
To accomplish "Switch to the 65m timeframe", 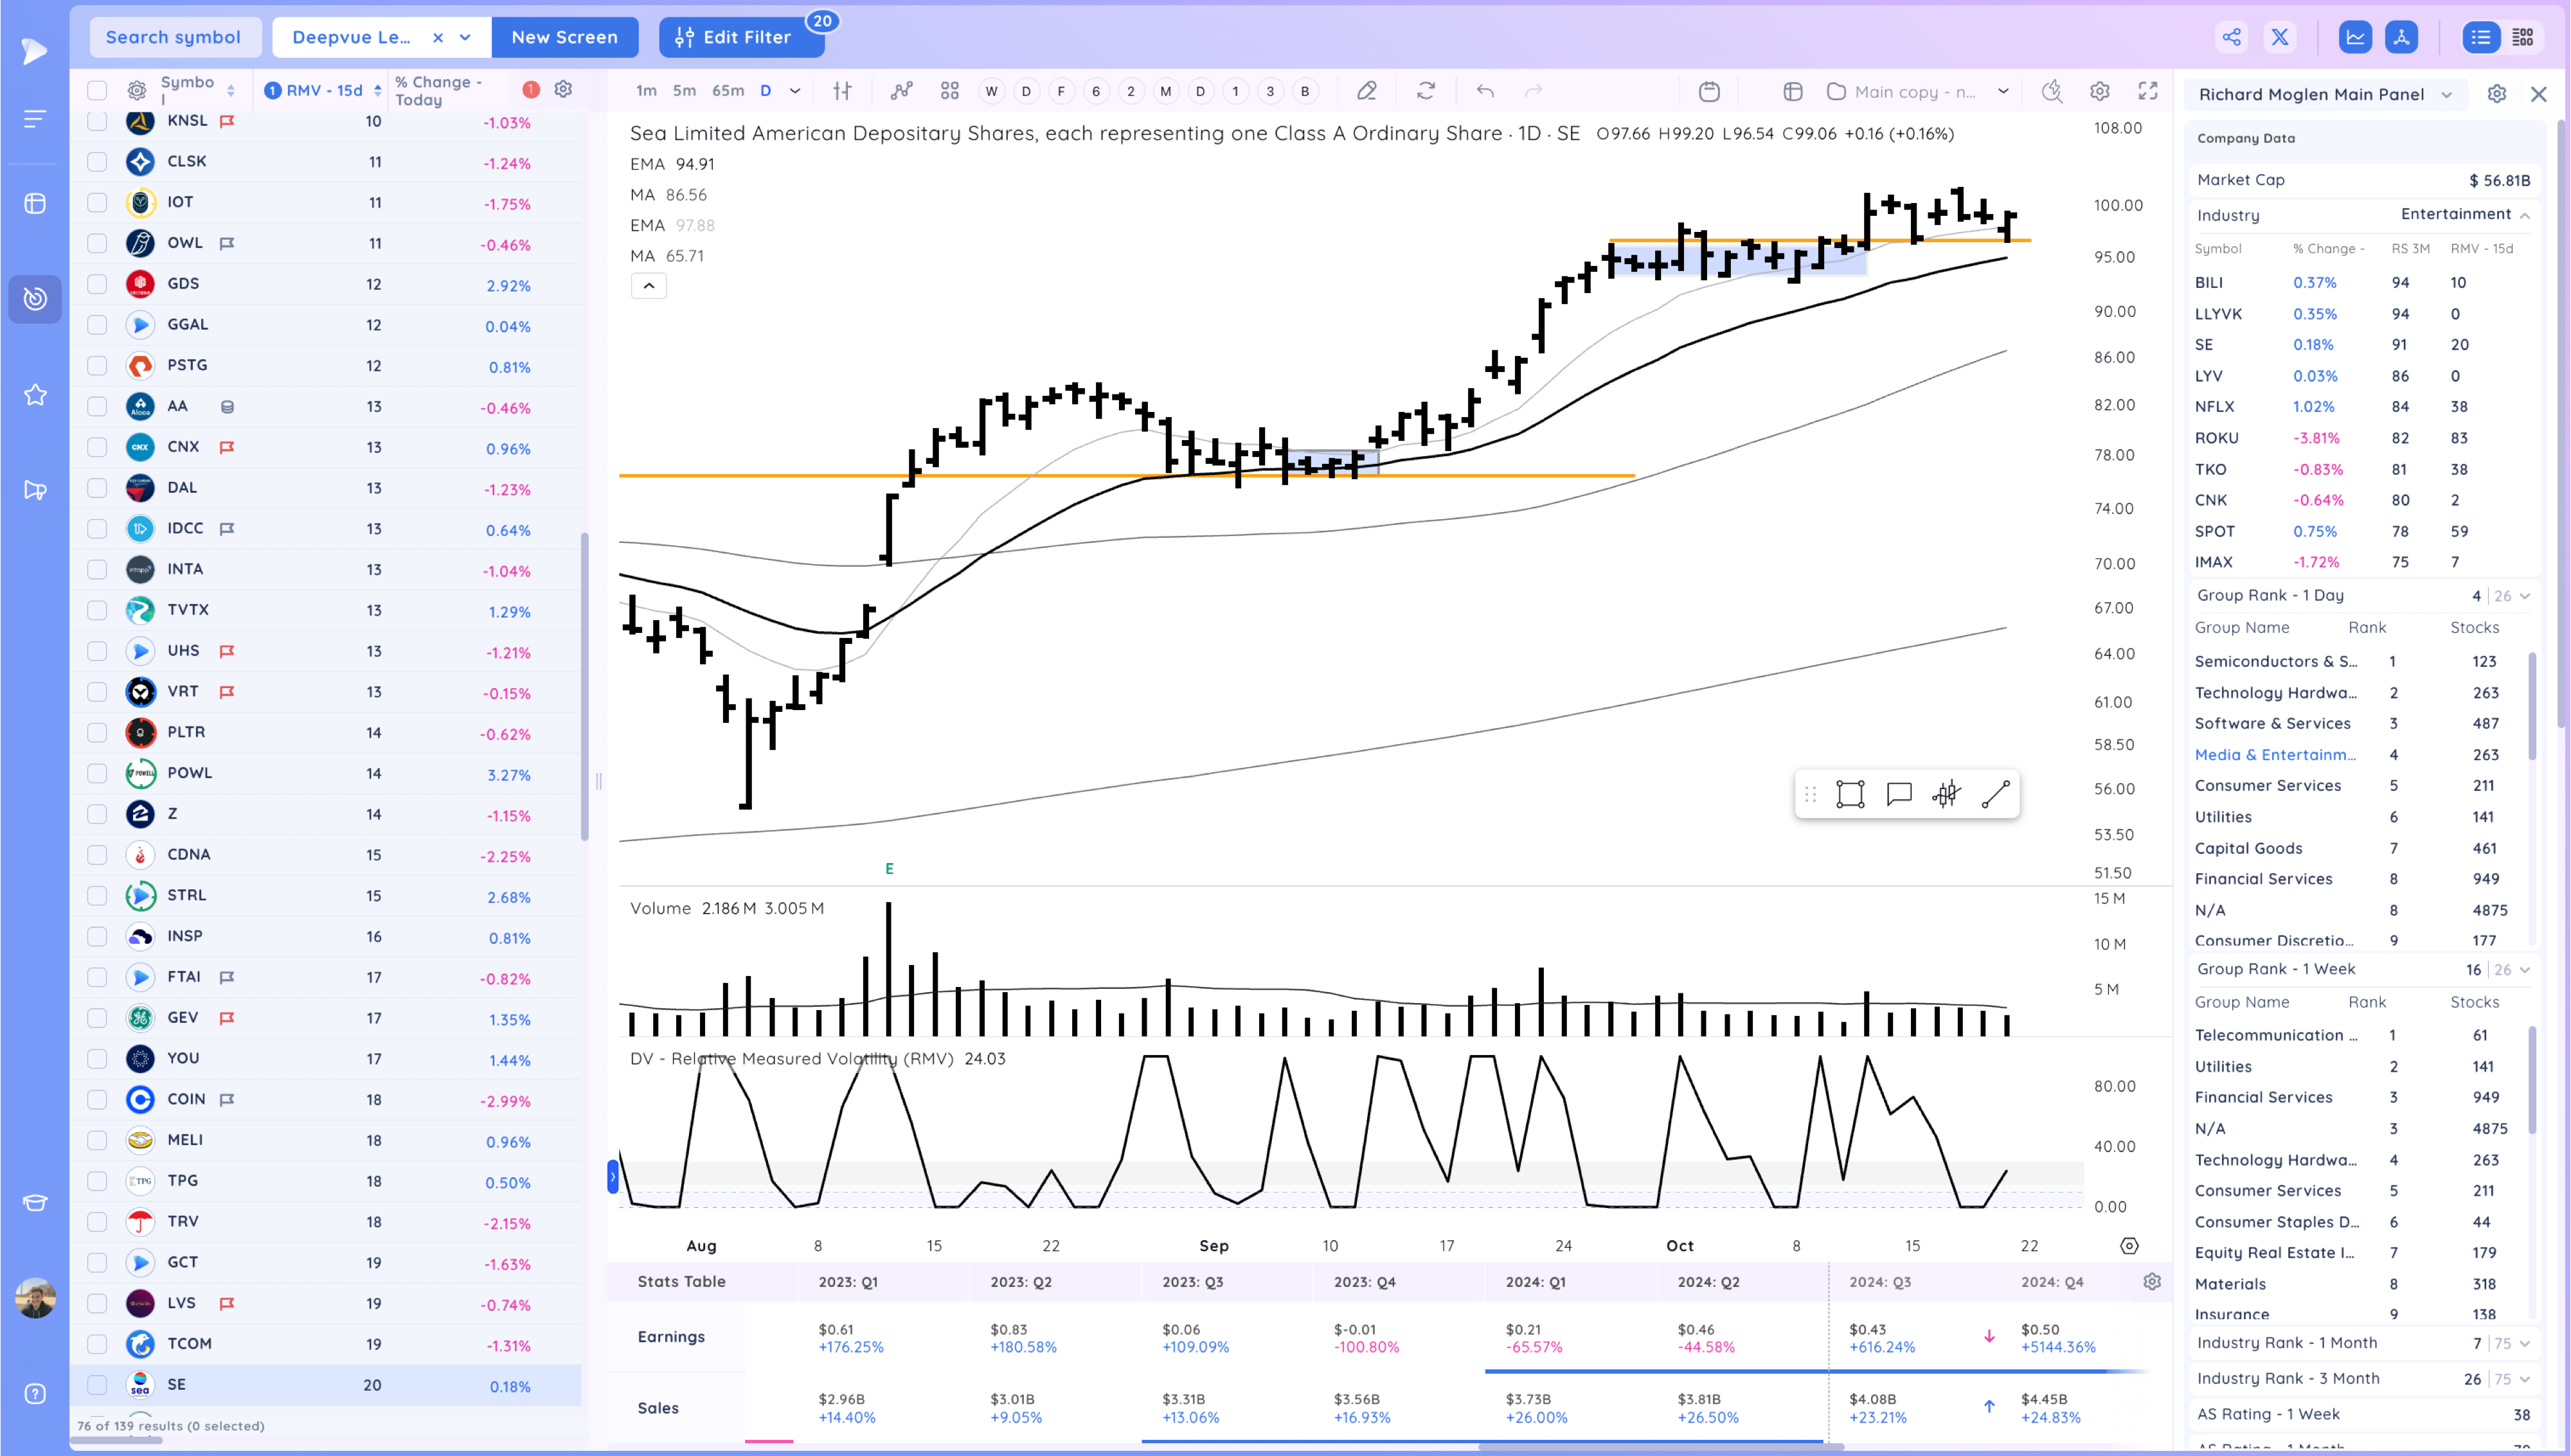I will pyautogui.click(x=727, y=91).
